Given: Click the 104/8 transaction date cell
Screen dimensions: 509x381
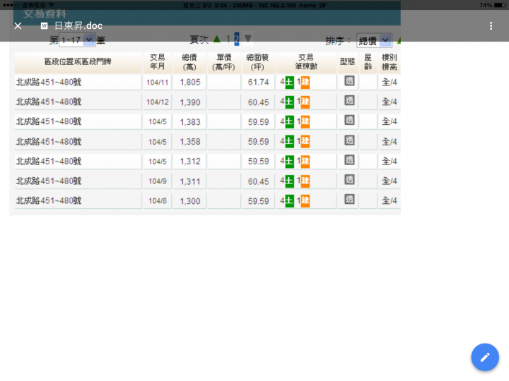Looking at the screenshot, I should 158,201.
